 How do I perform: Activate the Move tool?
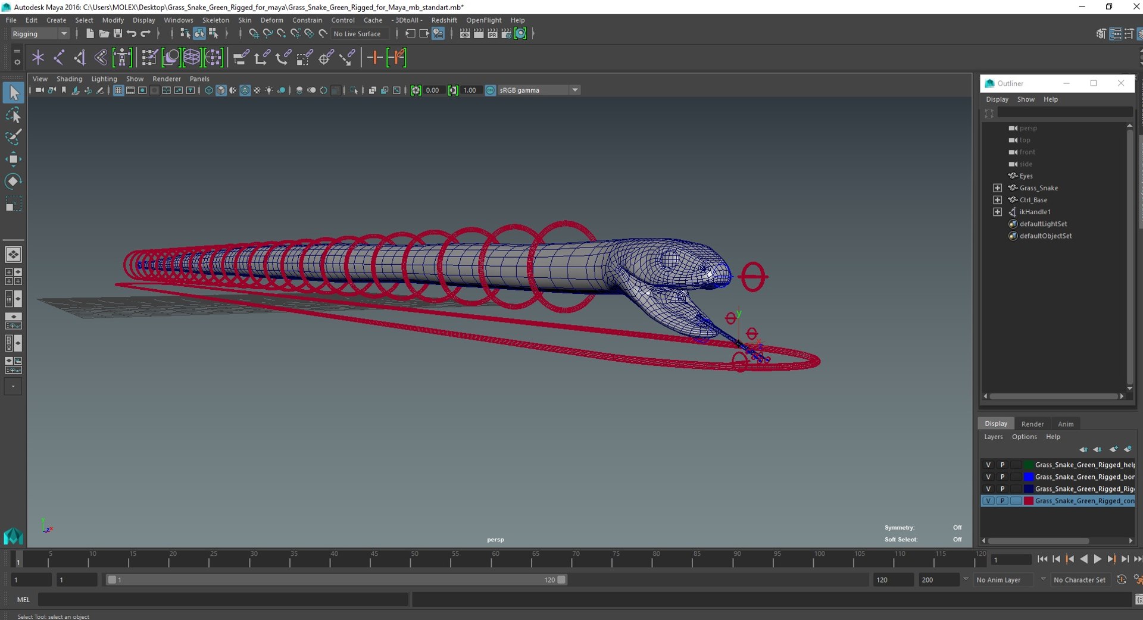[13, 159]
